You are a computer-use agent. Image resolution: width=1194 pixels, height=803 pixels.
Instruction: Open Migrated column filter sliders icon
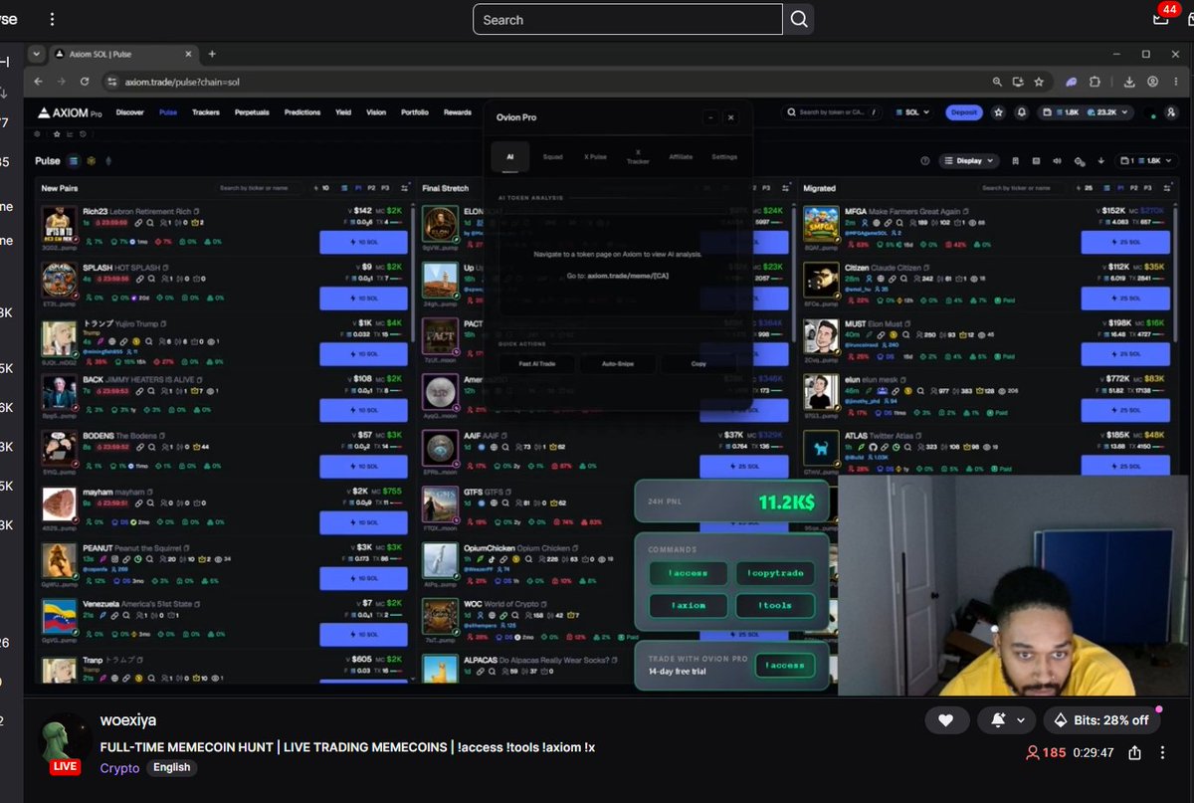[x=1165, y=187]
